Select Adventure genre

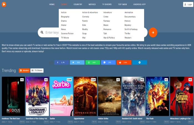(x=108, y=12)
